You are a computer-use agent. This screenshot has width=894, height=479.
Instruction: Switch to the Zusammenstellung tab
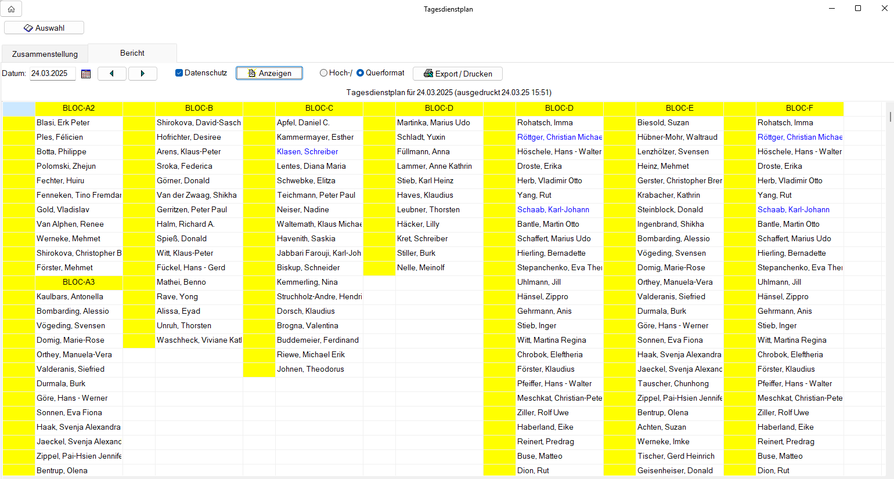45,54
